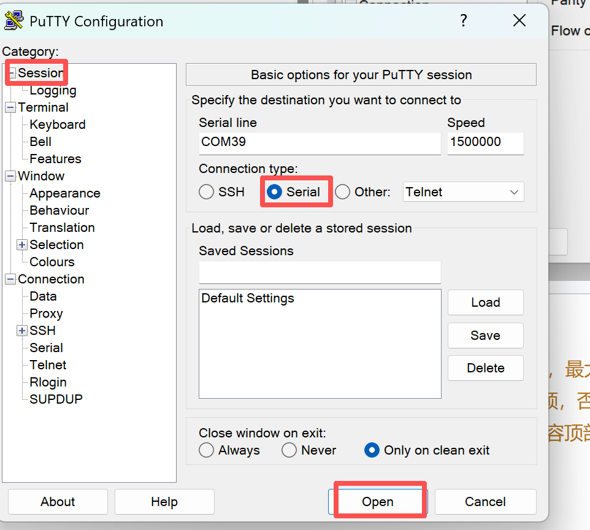Select the Colours category
This screenshot has width=590, height=530.
pos(52,262)
